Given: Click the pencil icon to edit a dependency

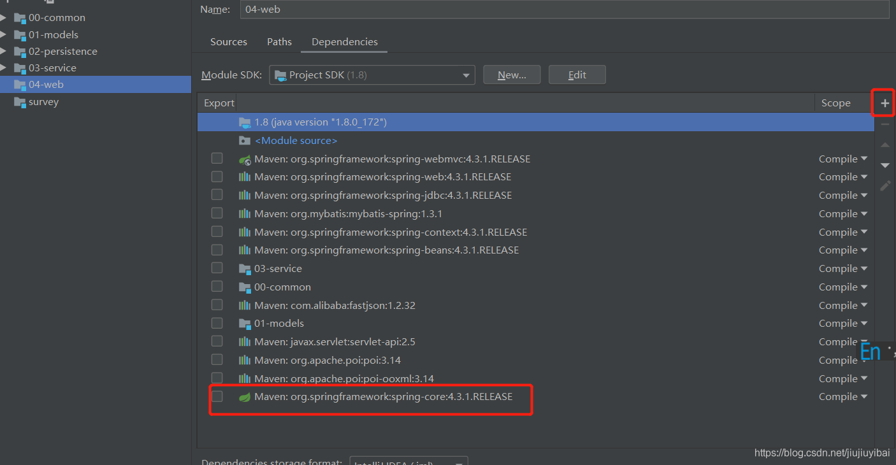Looking at the screenshot, I should click(x=885, y=185).
